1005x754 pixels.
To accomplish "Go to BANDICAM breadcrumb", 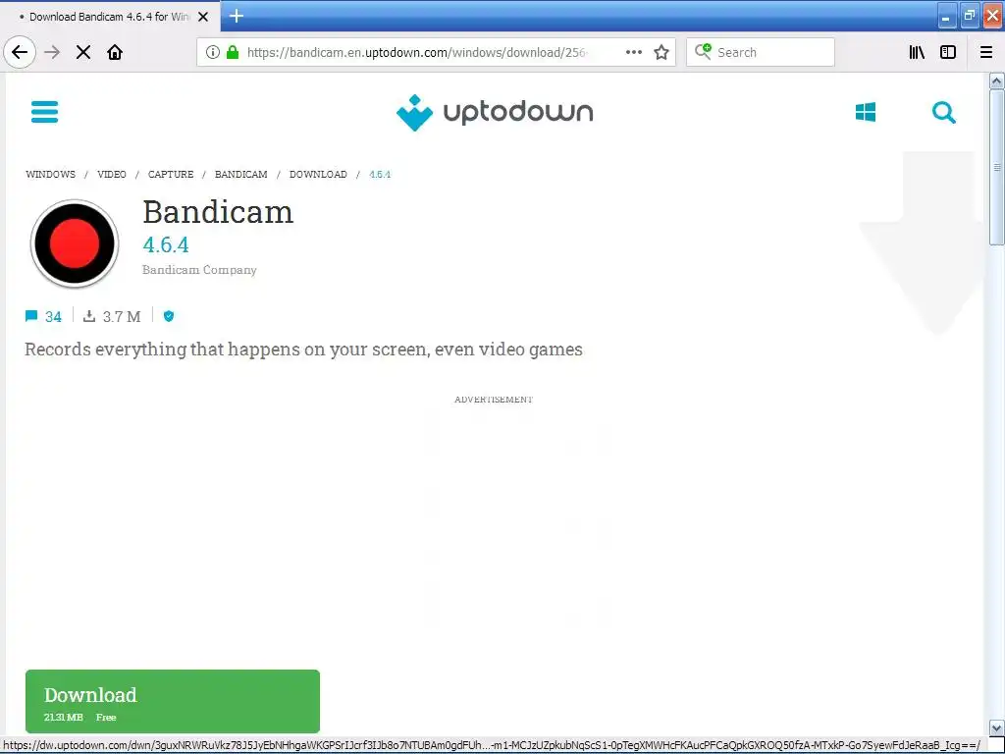I will click(x=241, y=175).
